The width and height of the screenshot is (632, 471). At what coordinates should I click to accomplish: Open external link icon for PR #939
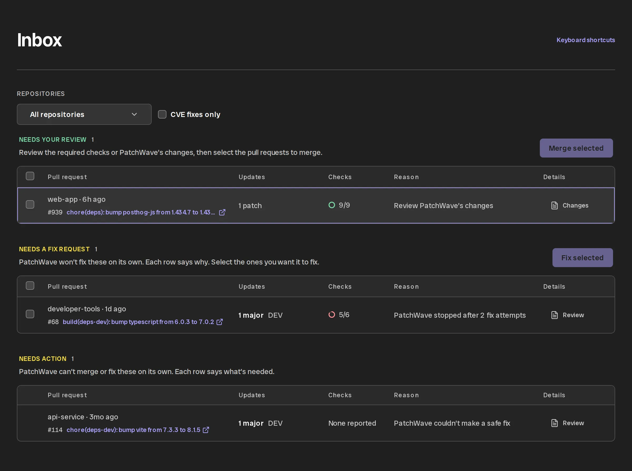[222, 212]
